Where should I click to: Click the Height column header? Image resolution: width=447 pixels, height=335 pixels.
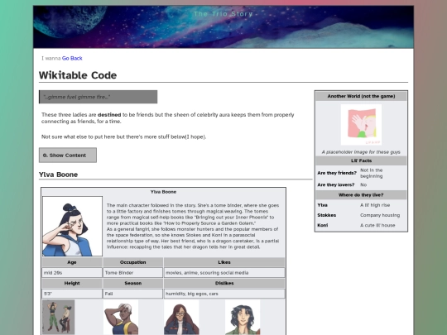click(72, 283)
